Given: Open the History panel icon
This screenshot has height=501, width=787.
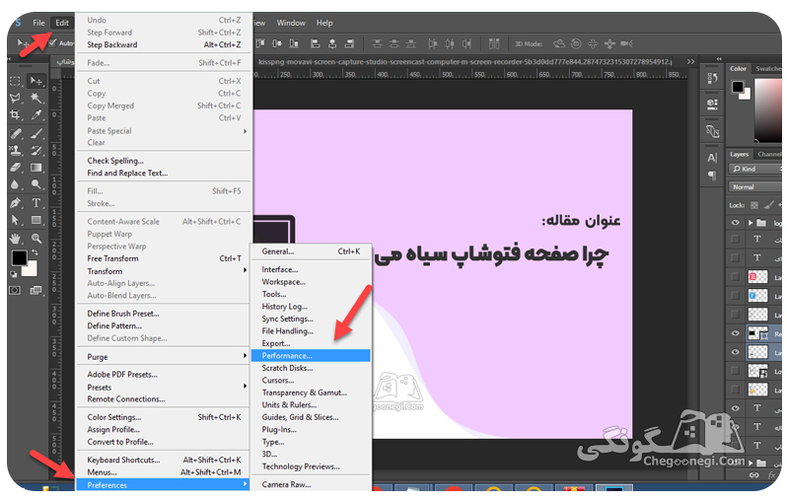Looking at the screenshot, I should (712, 78).
